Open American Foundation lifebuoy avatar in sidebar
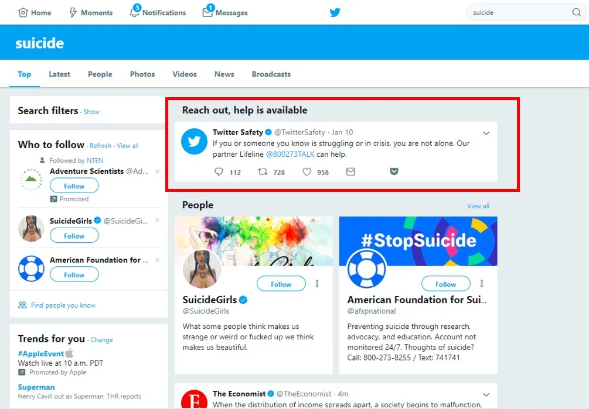589x409 pixels. (x=31, y=269)
